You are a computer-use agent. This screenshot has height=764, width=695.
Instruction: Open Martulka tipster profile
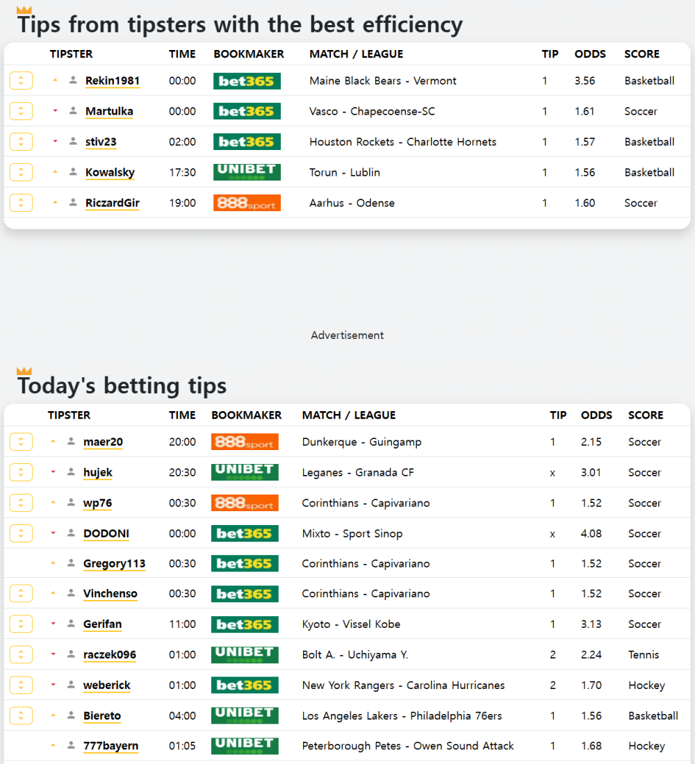109,112
